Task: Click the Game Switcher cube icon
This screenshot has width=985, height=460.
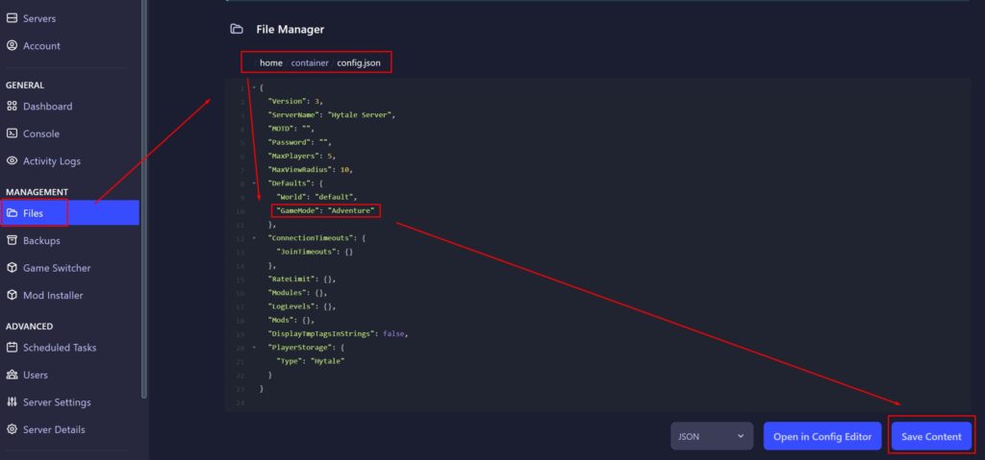Action: pyautogui.click(x=13, y=268)
